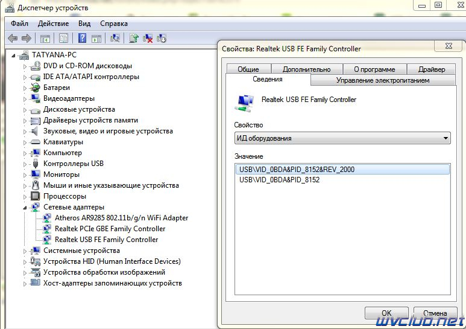The image size is (466, 329).
Task: Click the Клавиатуры keyboard icon
Action: click(36, 142)
